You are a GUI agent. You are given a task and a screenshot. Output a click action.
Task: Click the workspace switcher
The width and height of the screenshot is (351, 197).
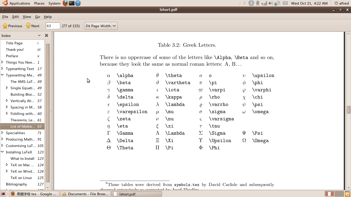pyautogui.click(x=334, y=194)
